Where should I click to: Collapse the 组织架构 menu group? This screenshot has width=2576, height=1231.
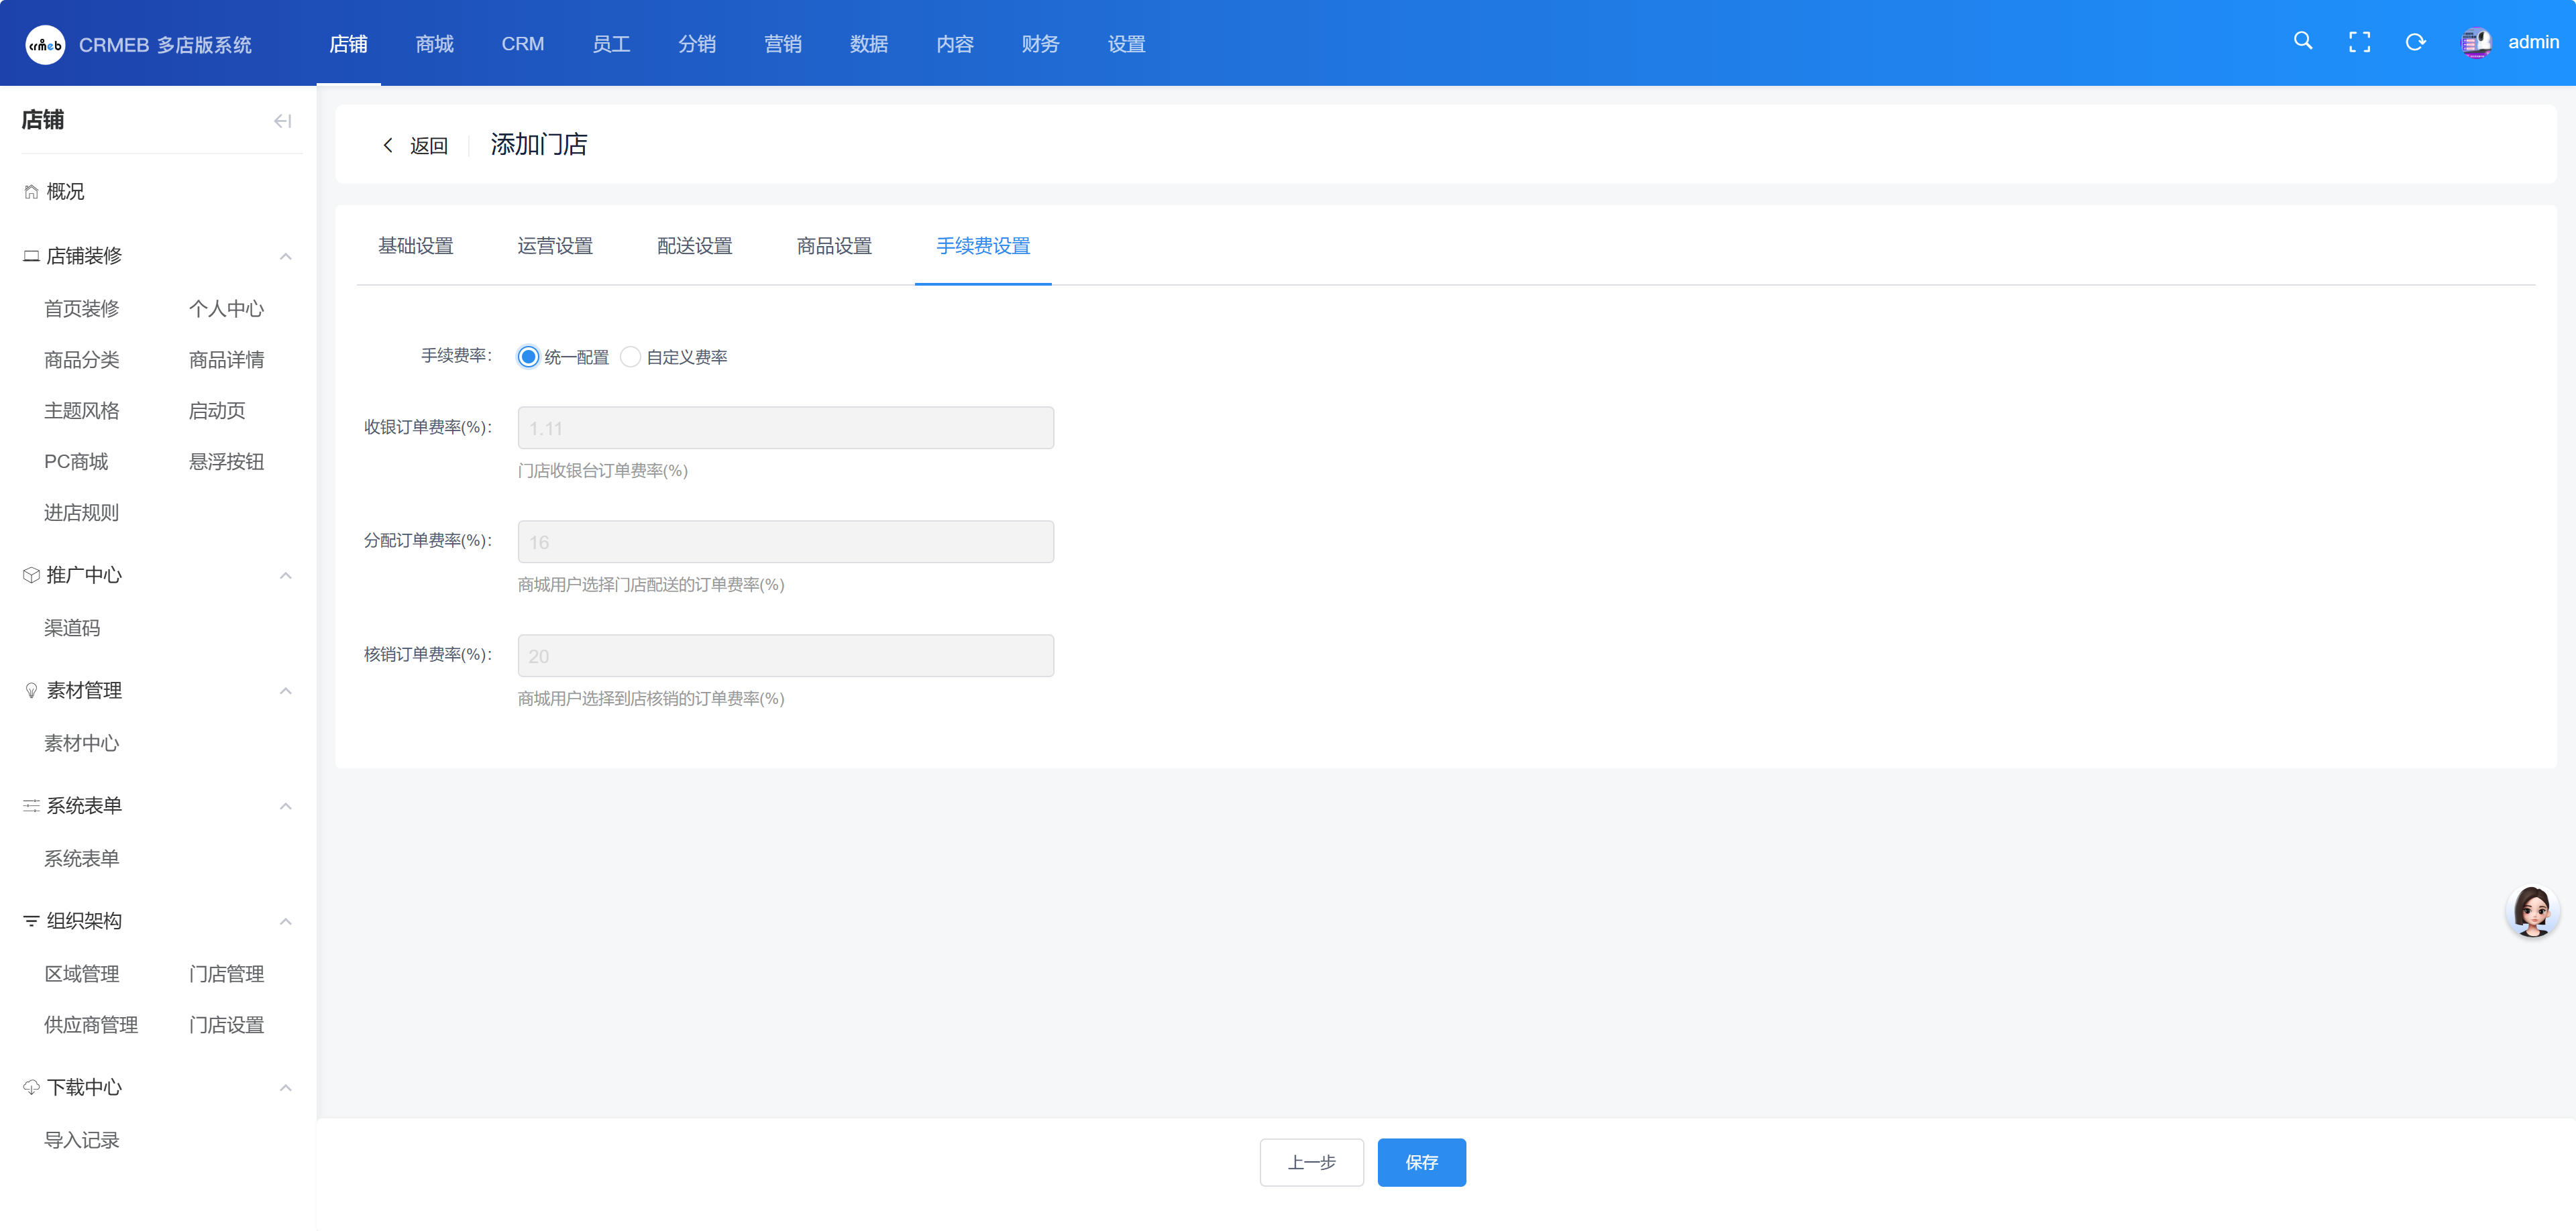click(x=286, y=921)
